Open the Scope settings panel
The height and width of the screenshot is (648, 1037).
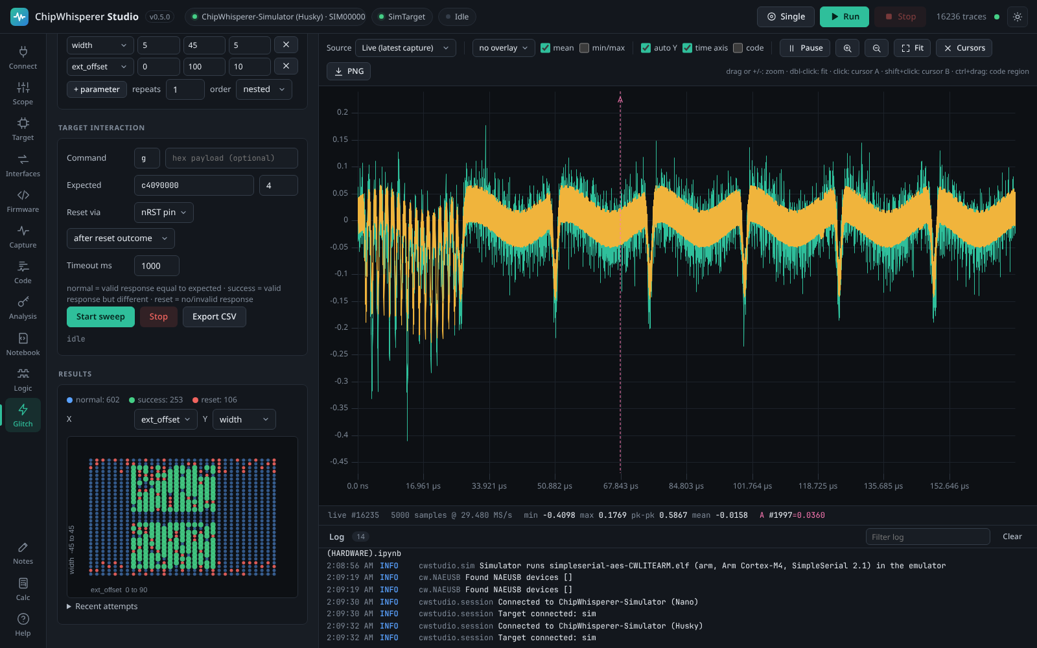click(x=23, y=93)
